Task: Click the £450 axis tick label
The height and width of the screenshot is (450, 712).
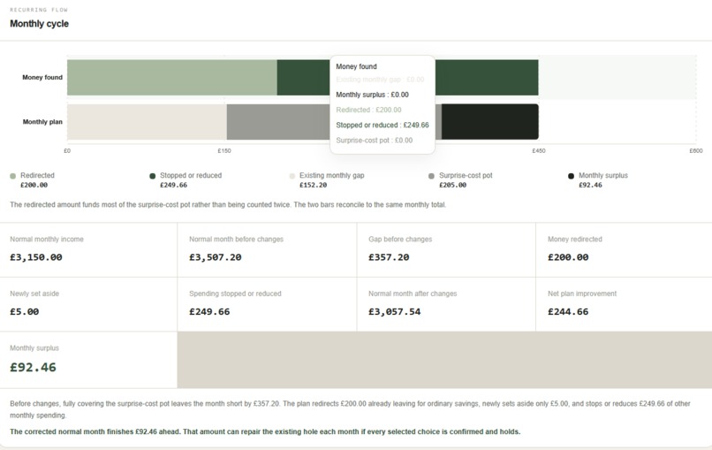Action: (539, 151)
